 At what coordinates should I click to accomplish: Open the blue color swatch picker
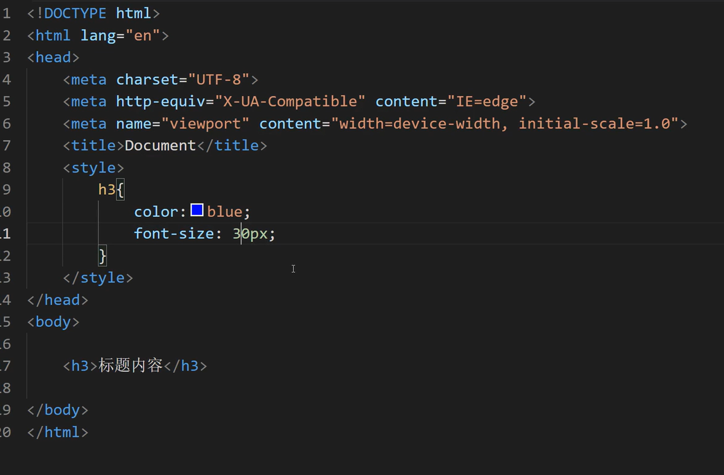coord(197,211)
